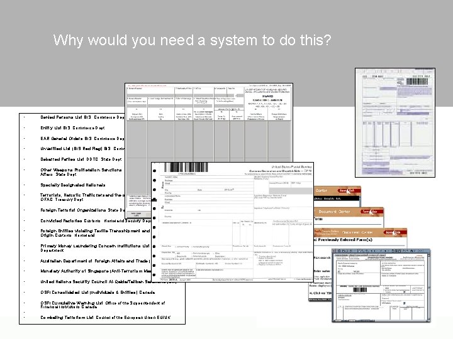Click the barcode atop the Postal Service form
The width and height of the screenshot is (453, 339).
tap(186, 168)
